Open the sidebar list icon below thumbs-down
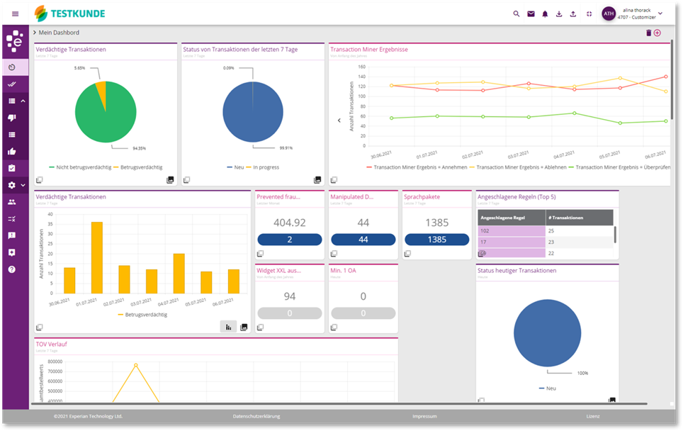683x431 pixels. pyautogui.click(x=12, y=135)
